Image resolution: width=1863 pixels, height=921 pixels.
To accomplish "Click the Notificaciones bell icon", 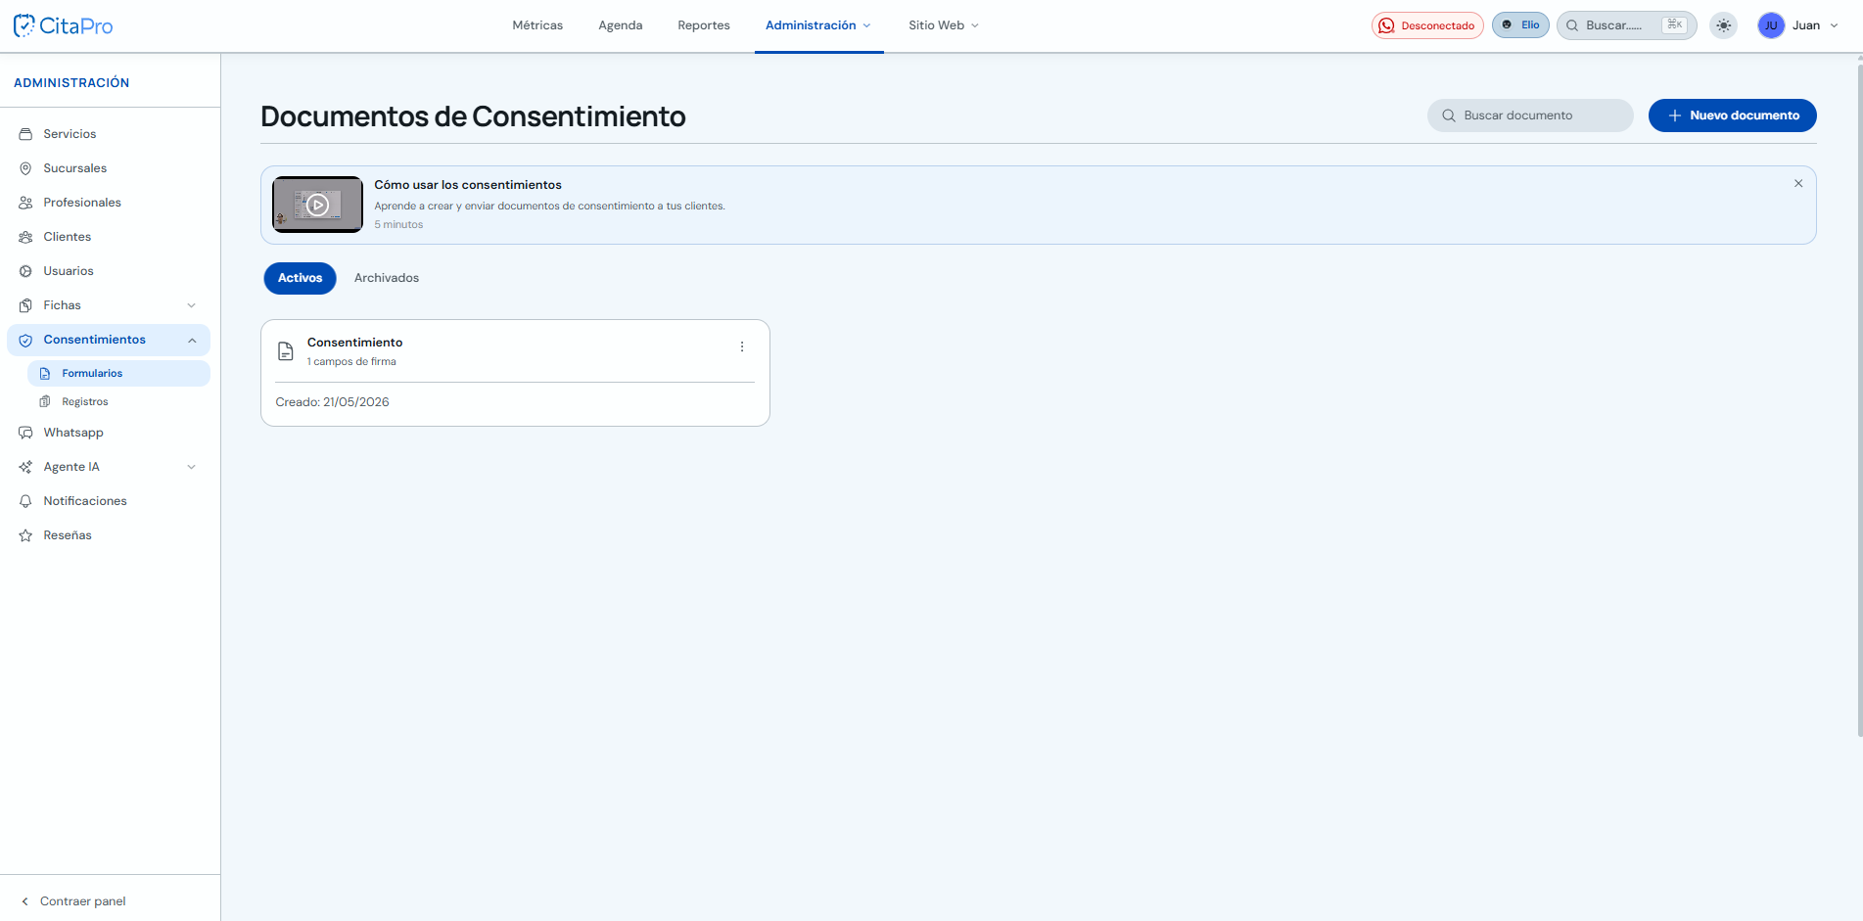I will (25, 501).
